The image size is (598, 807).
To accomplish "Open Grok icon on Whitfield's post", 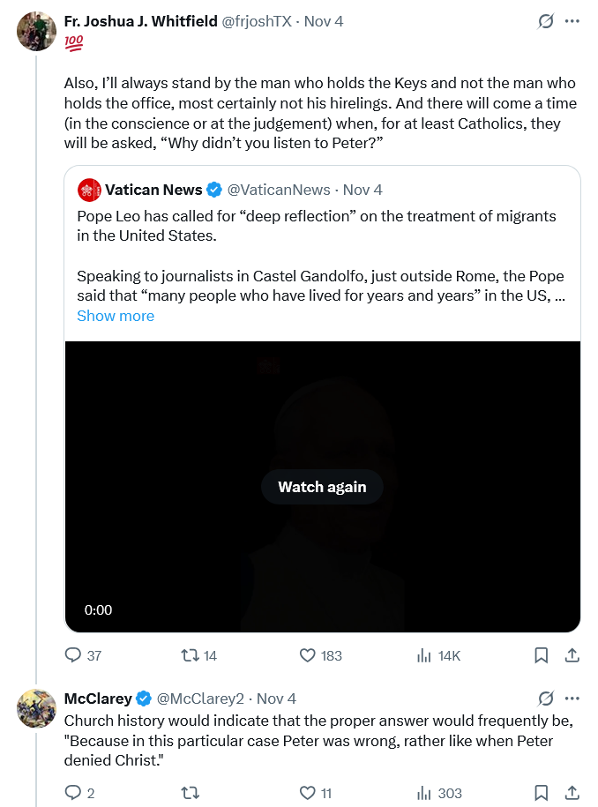I will 546,21.
